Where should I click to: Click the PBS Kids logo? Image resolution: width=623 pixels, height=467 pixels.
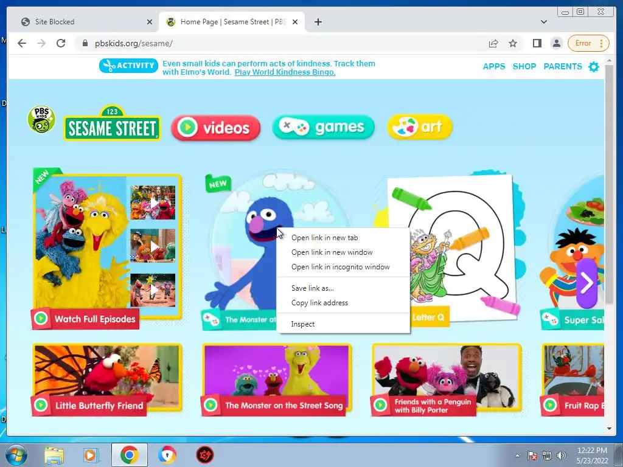tap(41, 120)
